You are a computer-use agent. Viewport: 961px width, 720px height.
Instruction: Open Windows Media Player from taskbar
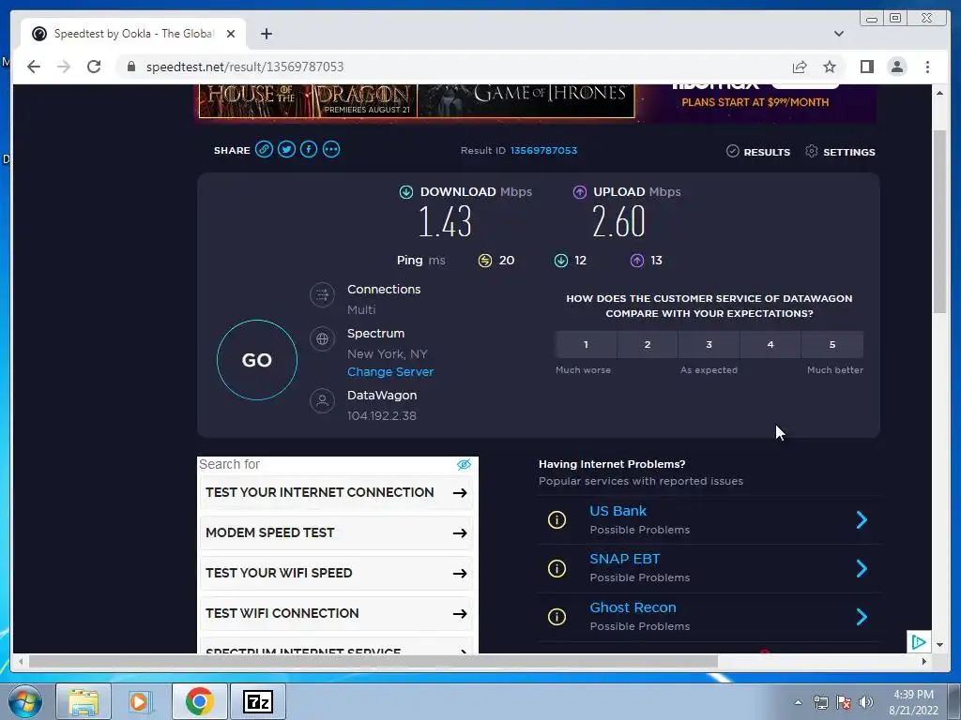141,701
